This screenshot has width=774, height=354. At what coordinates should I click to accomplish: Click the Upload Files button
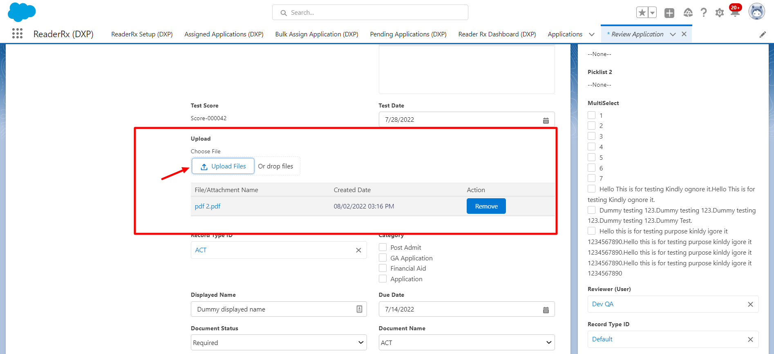(223, 166)
